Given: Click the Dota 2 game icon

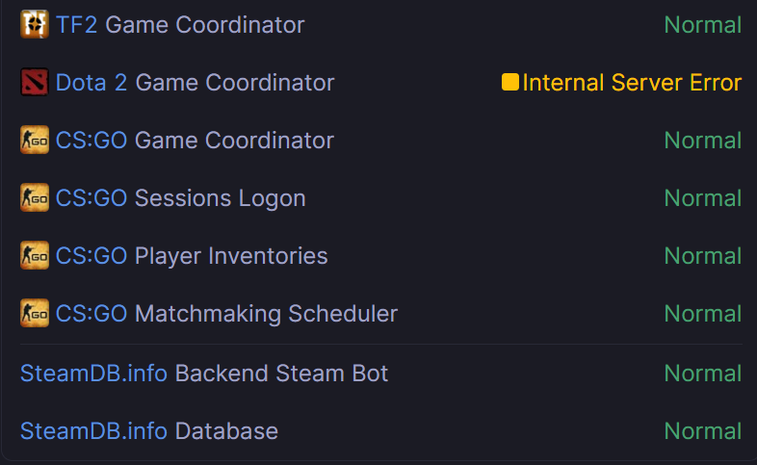Looking at the screenshot, I should pyautogui.click(x=34, y=82).
